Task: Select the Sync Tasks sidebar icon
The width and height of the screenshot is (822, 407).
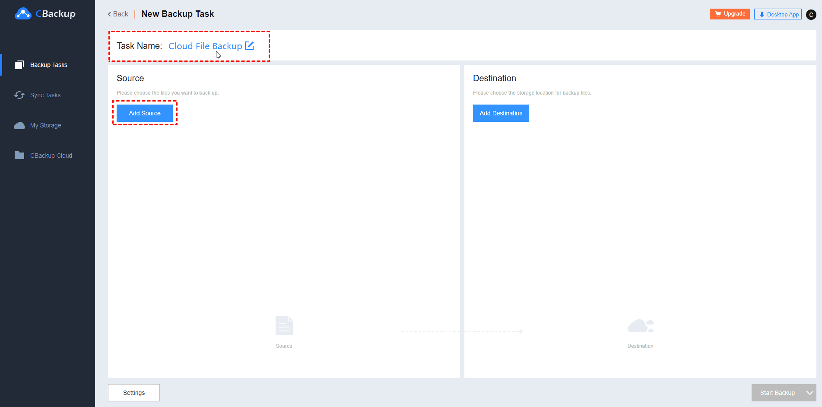Action: point(19,95)
